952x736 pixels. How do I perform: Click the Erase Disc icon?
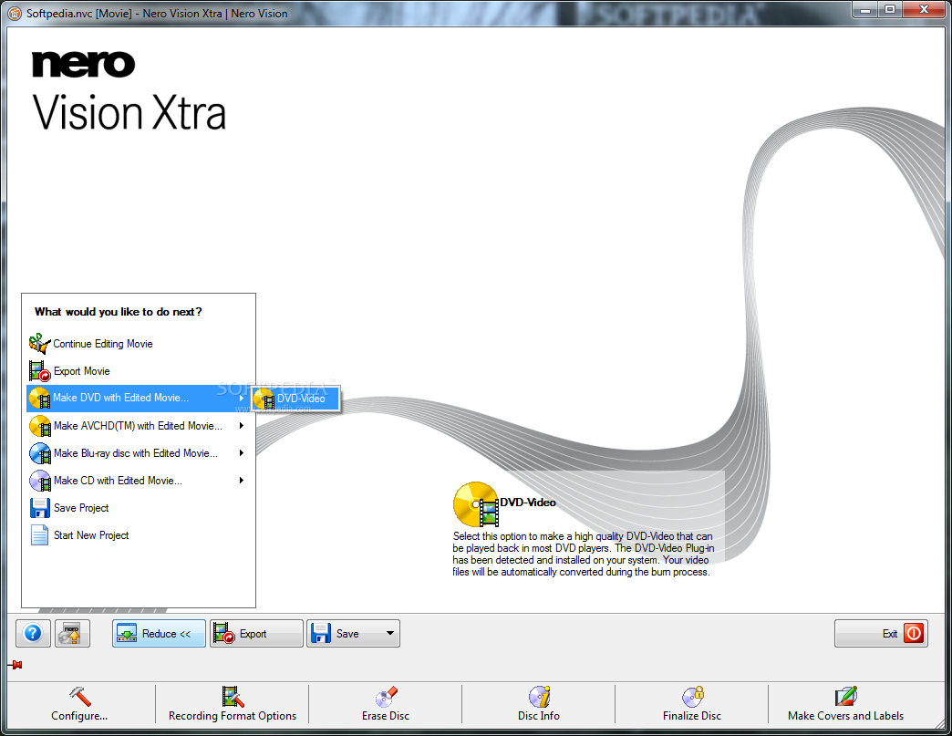tap(386, 697)
